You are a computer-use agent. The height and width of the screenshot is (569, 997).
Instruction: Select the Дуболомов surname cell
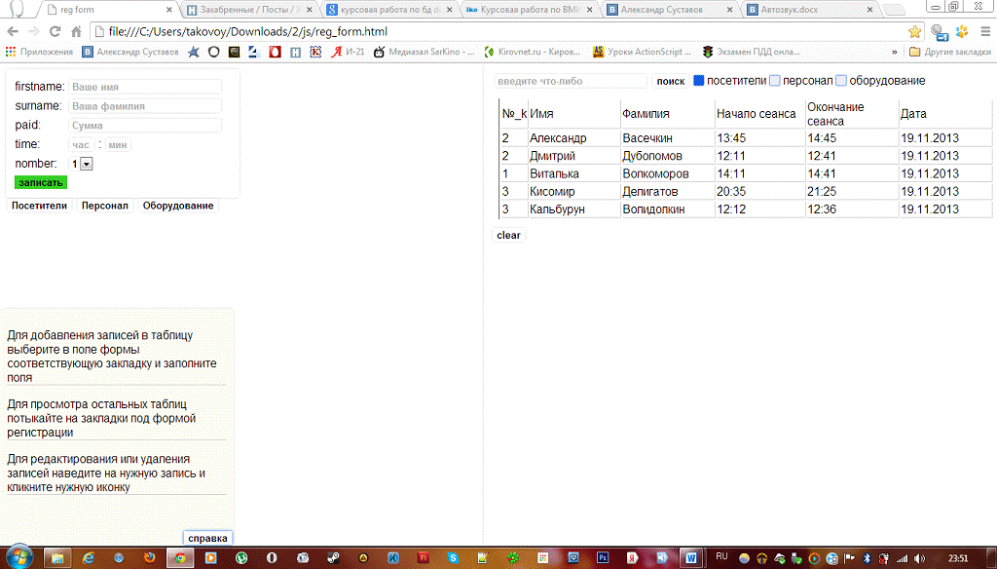coord(668,155)
